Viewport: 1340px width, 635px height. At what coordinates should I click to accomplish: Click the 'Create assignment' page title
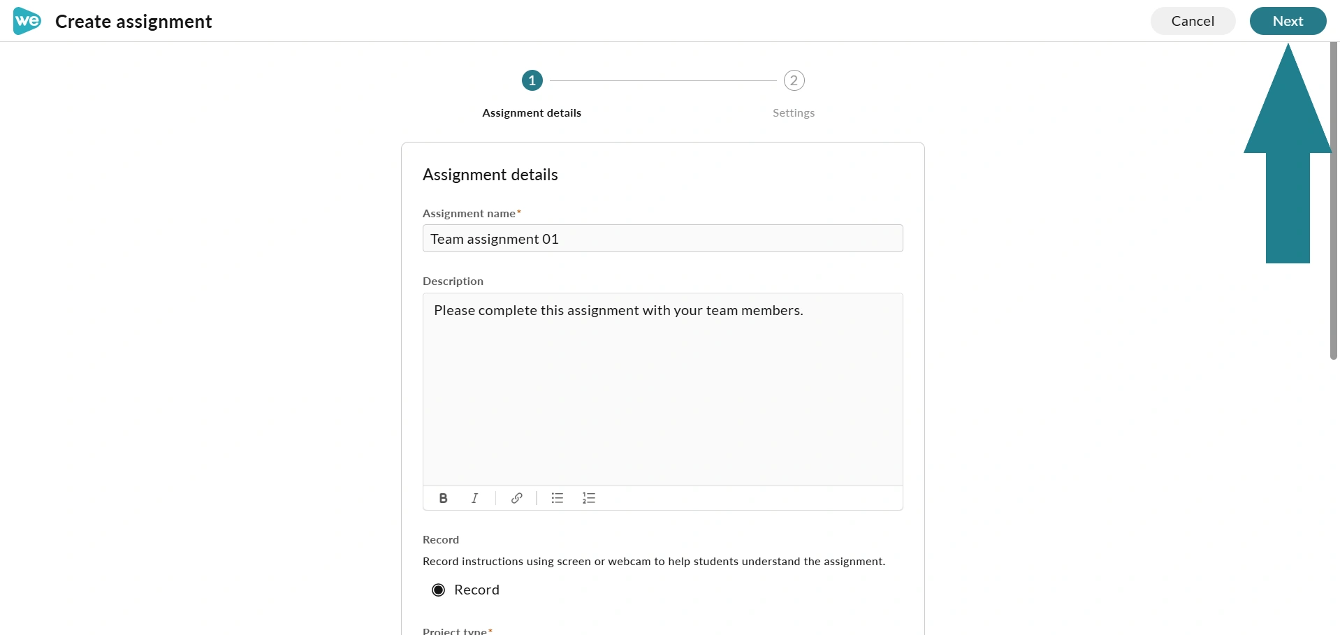pyautogui.click(x=133, y=22)
